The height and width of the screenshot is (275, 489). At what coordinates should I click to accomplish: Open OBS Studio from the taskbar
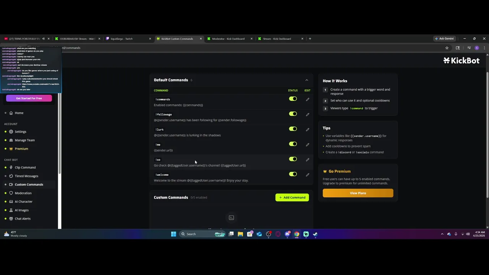(x=269, y=234)
